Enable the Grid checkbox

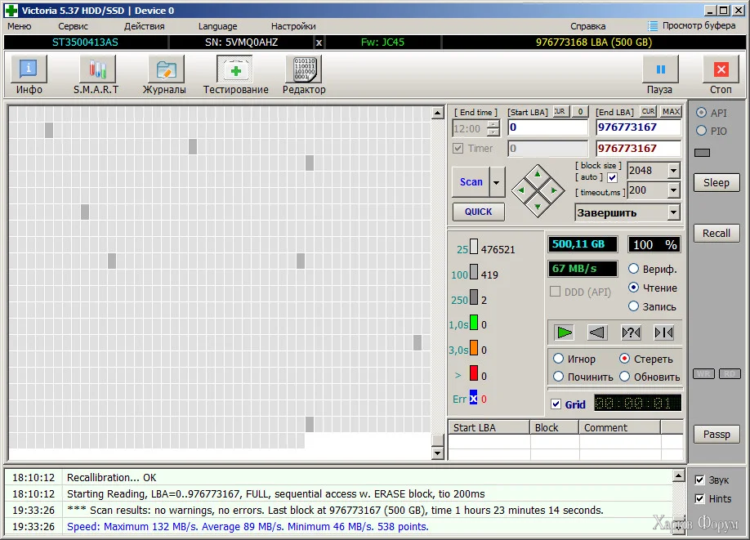pyautogui.click(x=556, y=404)
